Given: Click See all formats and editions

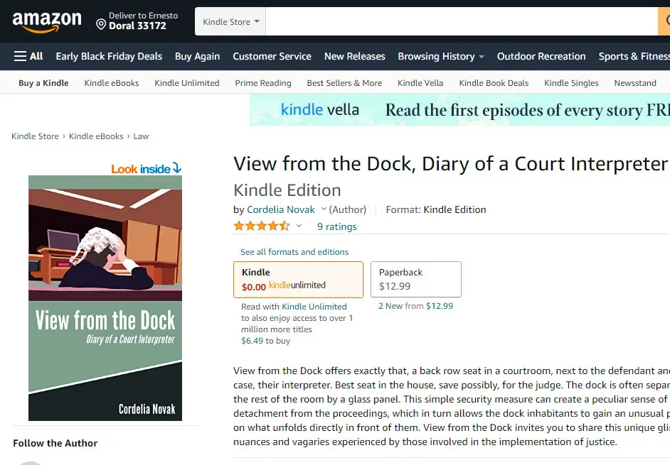Looking at the screenshot, I should click(x=294, y=252).
